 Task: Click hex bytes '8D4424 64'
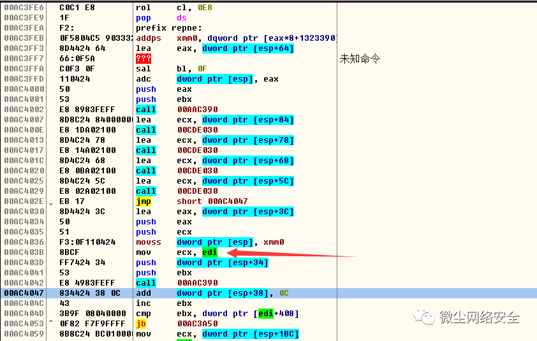tap(82, 48)
